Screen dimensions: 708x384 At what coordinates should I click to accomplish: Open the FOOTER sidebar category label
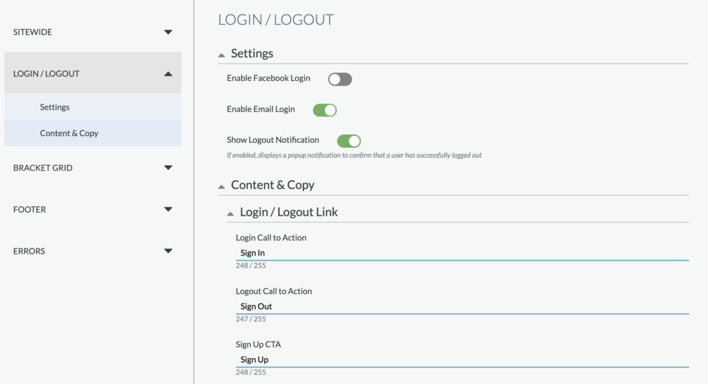pyautogui.click(x=30, y=209)
